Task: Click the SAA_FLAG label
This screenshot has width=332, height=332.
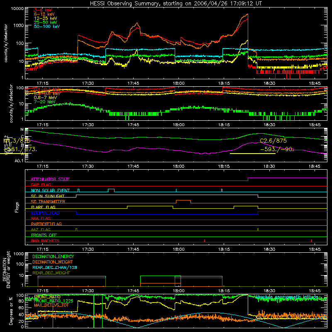Action: pos(41,218)
